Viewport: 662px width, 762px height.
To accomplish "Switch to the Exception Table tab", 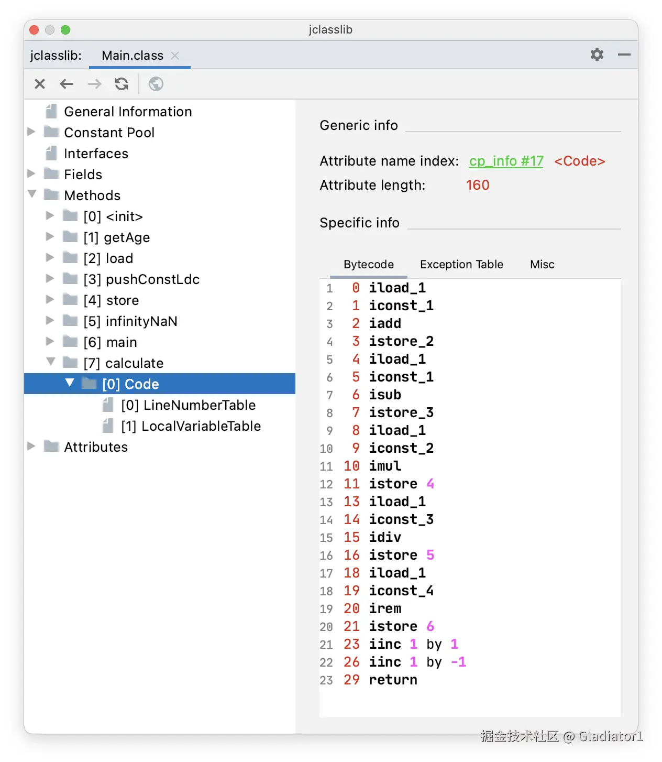I will pos(461,265).
